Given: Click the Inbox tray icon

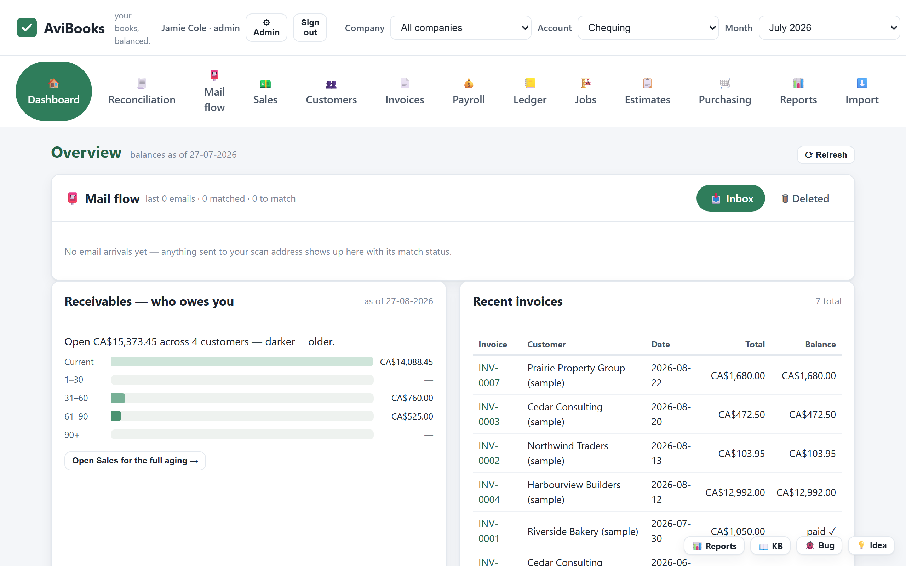Looking at the screenshot, I should [x=716, y=198].
